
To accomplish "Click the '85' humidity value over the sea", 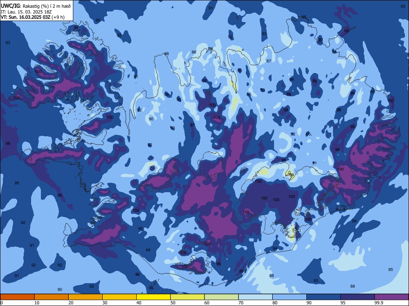I will point(391,270).
